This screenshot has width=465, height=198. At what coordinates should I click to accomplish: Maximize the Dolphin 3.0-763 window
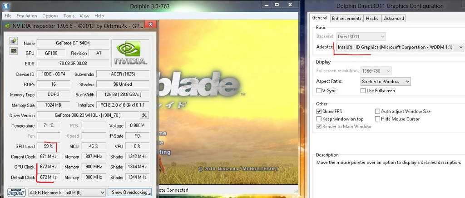[x=277, y=5]
